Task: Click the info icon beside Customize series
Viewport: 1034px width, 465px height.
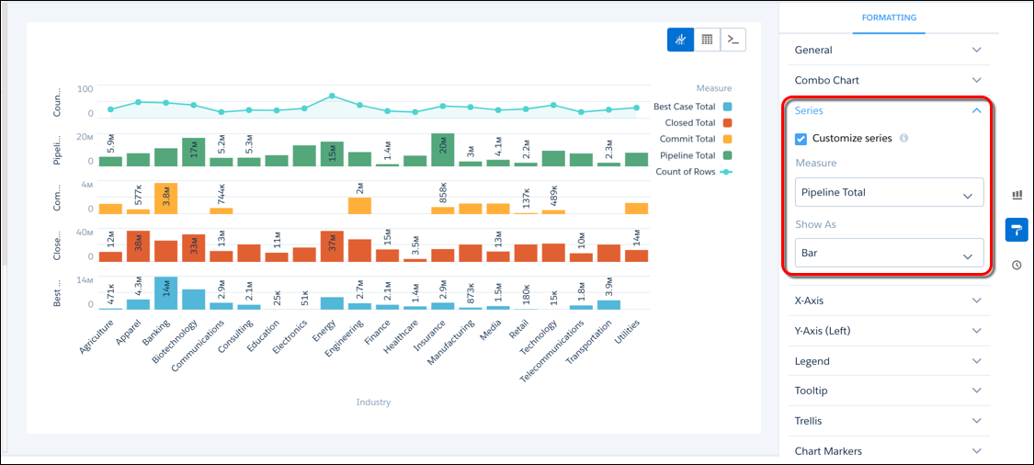Action: point(903,139)
